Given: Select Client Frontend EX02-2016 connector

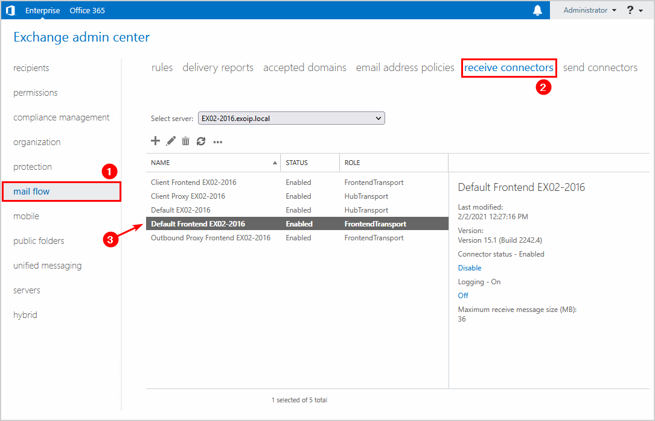Looking at the screenshot, I should [297, 182].
